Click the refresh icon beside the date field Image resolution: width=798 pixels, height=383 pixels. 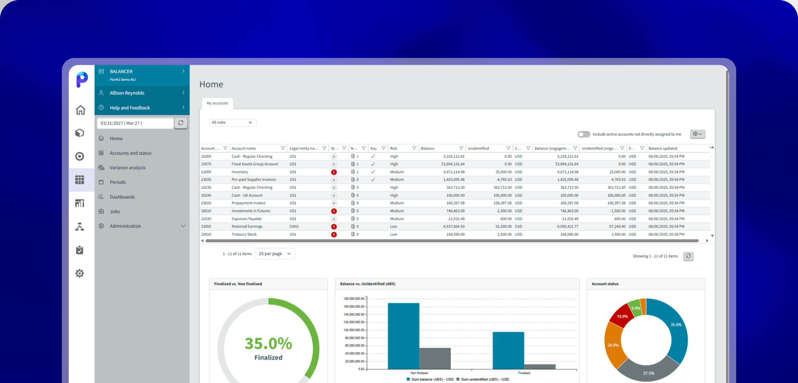[181, 123]
